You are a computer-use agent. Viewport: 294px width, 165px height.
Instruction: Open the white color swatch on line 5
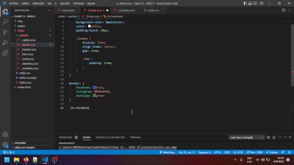click(x=90, y=26)
